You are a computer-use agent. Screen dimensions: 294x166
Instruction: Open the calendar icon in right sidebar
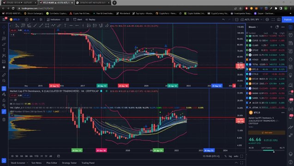[x=290, y=67]
